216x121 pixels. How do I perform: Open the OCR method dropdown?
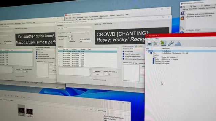(x=74, y=28)
